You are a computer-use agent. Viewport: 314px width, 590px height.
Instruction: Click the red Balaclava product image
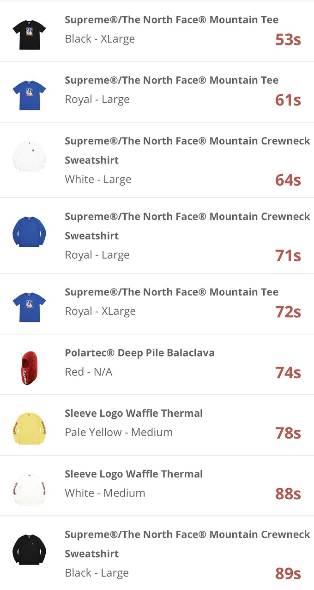pyautogui.click(x=29, y=368)
